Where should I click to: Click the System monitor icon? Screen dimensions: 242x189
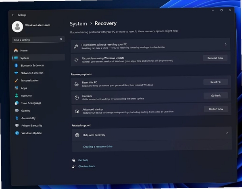point(16,58)
